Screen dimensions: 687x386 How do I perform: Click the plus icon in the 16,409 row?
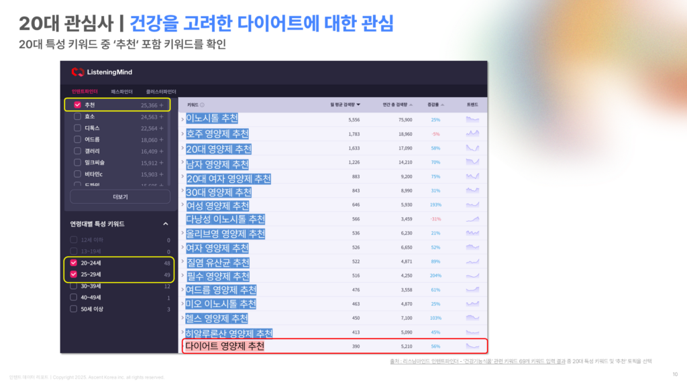(x=161, y=151)
